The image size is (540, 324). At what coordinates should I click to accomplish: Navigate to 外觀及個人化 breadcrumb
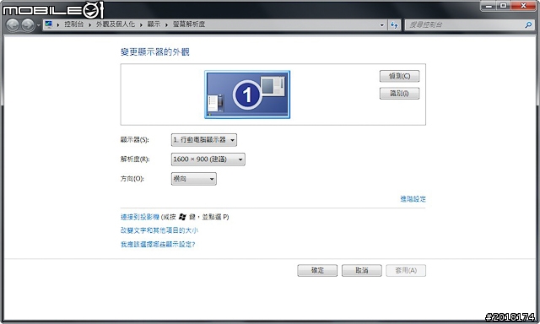pos(116,24)
